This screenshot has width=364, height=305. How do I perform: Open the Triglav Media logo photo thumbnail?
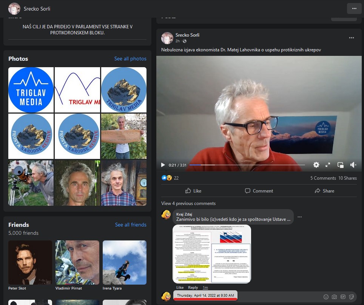coord(31,90)
